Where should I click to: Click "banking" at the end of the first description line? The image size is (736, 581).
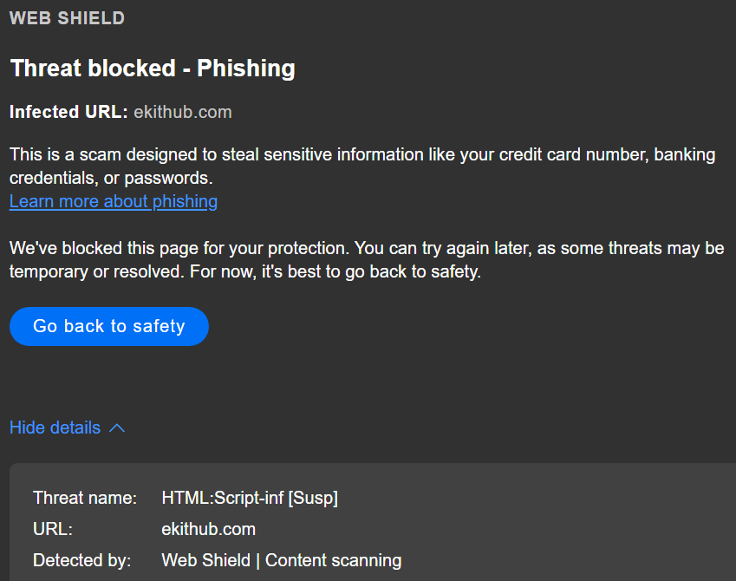pos(685,155)
